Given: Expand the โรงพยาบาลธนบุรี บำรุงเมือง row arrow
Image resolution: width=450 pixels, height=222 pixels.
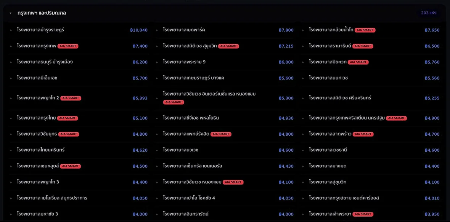Looking at the screenshot, I should point(11,62).
